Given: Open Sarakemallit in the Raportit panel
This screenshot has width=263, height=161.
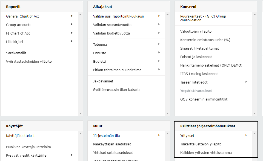Looking at the screenshot, I should (16, 53).
